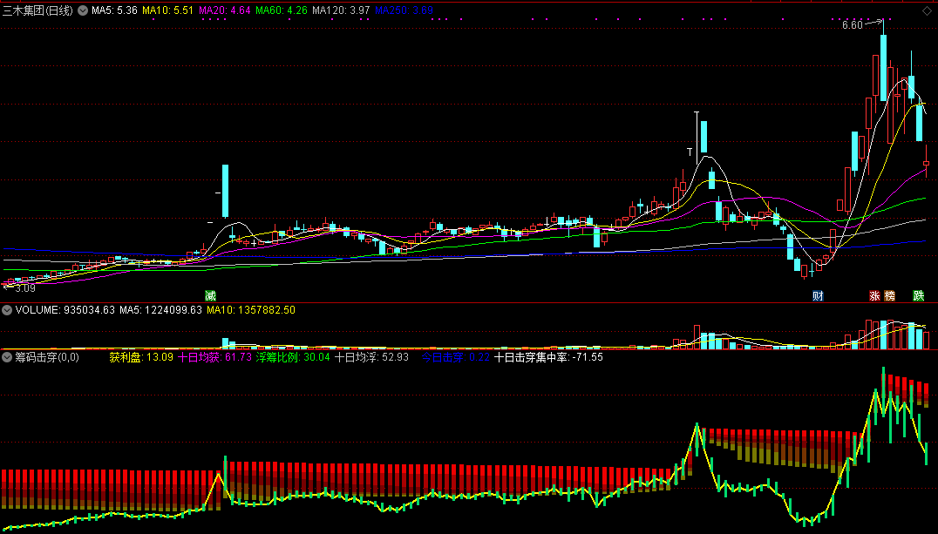Open the dropdown beside 三木集团(日线) title

(82, 10)
